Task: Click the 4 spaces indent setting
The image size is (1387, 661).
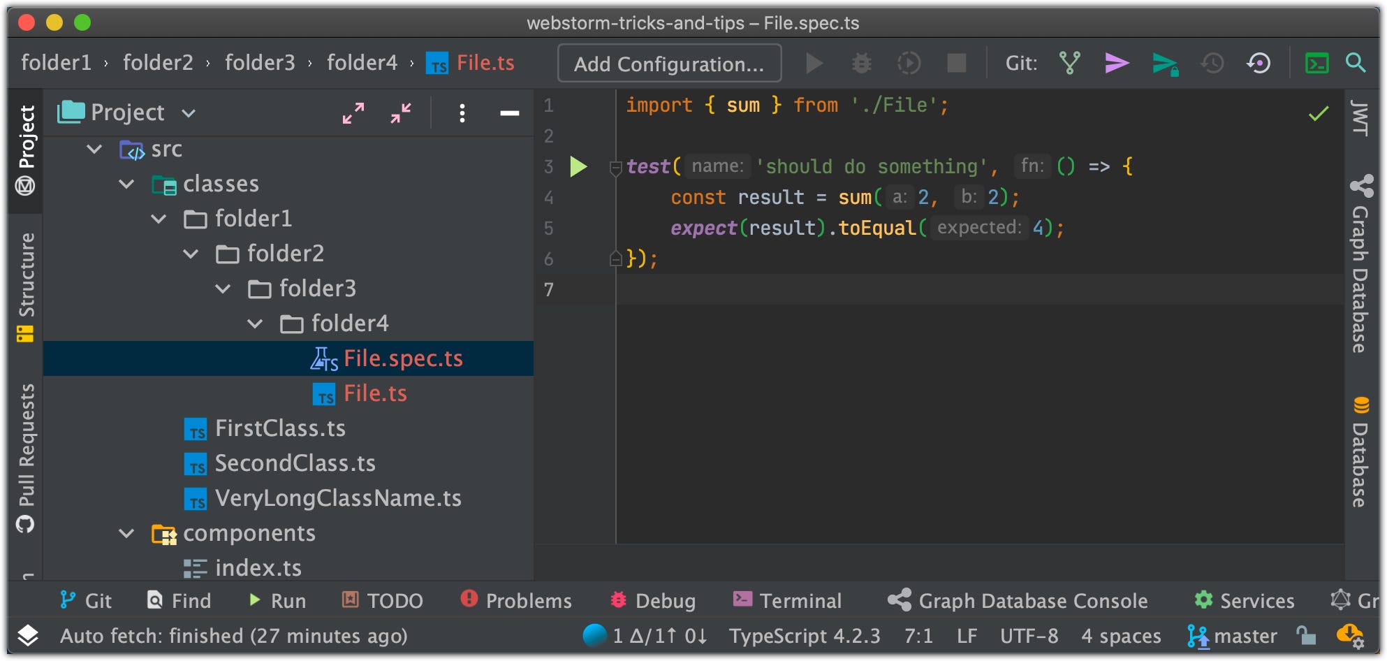Action: pyautogui.click(x=1121, y=636)
